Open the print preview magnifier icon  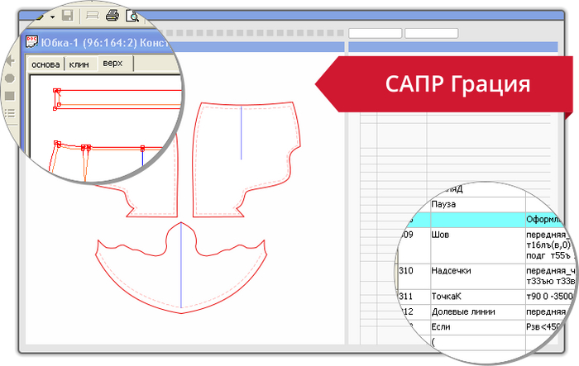(132, 16)
